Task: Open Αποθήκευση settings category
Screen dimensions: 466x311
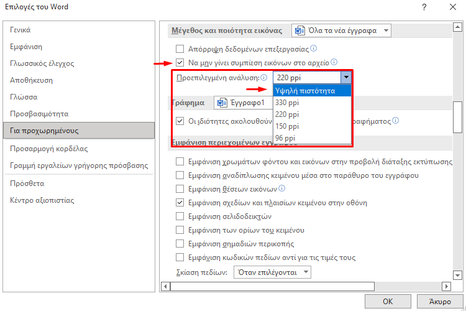Action: point(79,80)
